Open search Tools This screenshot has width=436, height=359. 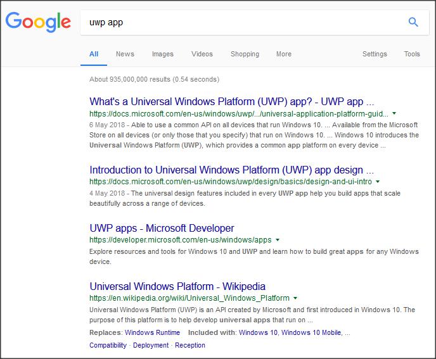coord(412,54)
